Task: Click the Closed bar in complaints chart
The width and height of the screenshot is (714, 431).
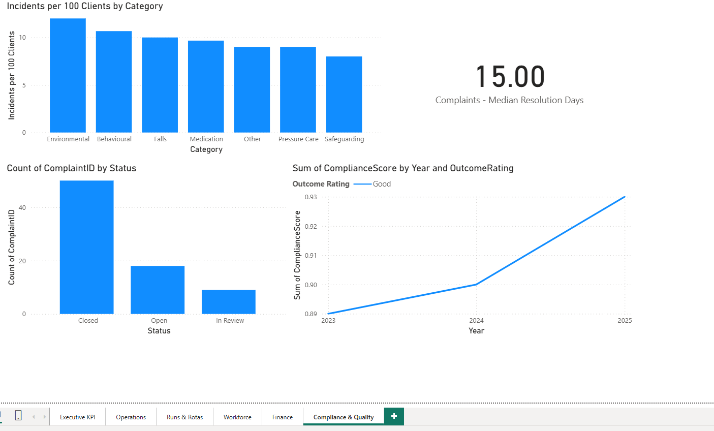Action: [x=86, y=244]
